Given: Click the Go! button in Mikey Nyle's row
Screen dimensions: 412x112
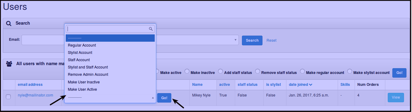Looking at the screenshot, I should click(x=164, y=98).
